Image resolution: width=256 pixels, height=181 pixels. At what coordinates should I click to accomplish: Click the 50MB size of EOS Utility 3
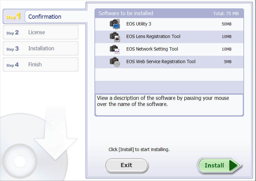(227, 24)
